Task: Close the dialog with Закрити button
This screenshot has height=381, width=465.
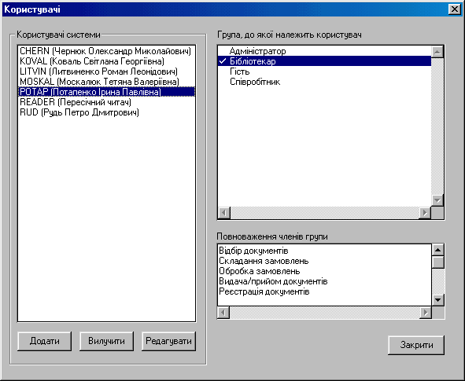Action: pyautogui.click(x=416, y=345)
